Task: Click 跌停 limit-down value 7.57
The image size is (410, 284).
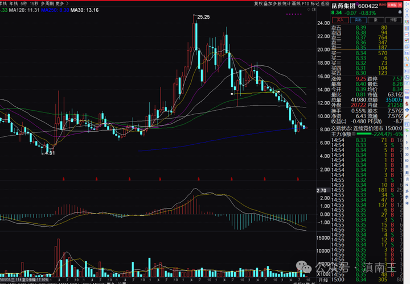Action: [x=397, y=79]
